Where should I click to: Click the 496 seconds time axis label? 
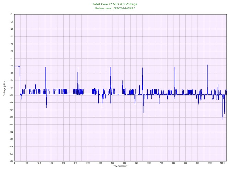pos(112,163)
